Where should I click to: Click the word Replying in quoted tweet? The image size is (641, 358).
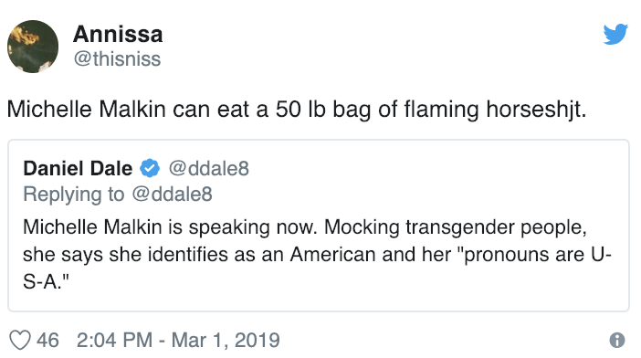point(62,195)
